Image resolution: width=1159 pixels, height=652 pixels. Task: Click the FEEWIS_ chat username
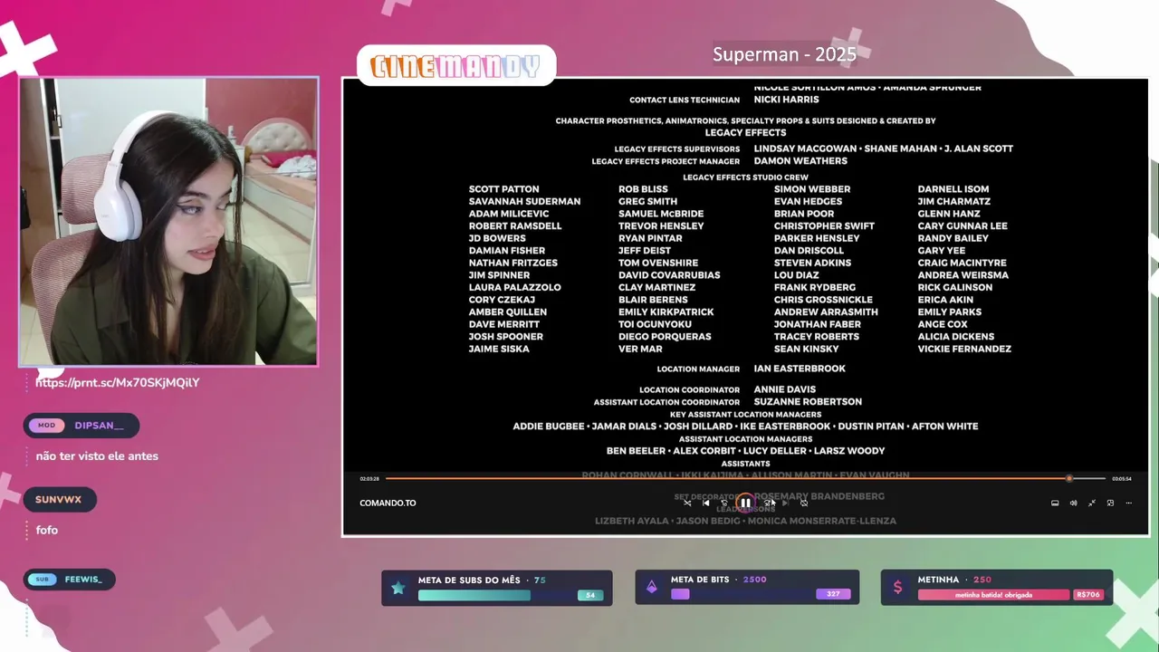[83, 580]
